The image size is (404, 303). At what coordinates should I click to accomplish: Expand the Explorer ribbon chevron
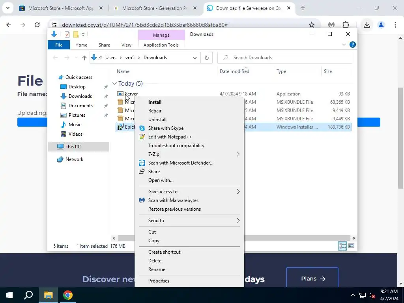tap(344, 45)
